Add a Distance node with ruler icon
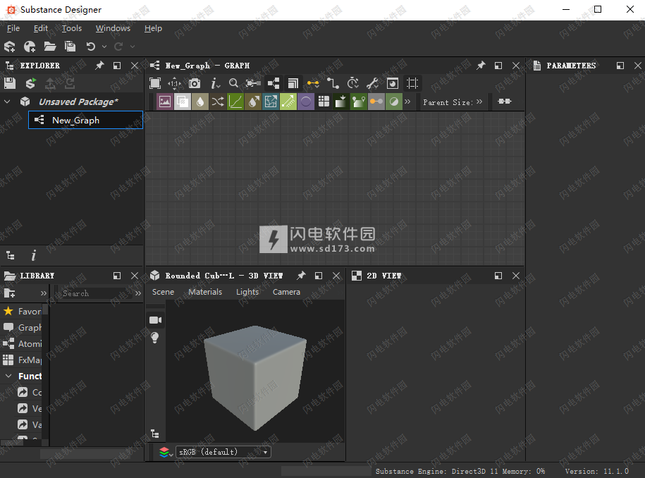Screen dimensions: 645x478 [288, 102]
